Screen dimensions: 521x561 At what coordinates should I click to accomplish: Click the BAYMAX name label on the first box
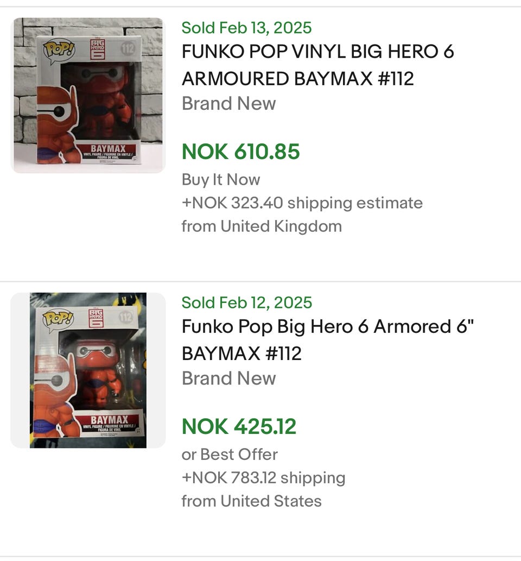click(x=107, y=148)
